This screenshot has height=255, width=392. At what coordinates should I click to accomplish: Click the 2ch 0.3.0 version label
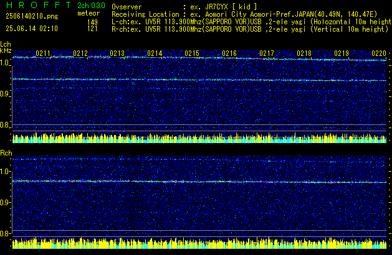click(91, 6)
